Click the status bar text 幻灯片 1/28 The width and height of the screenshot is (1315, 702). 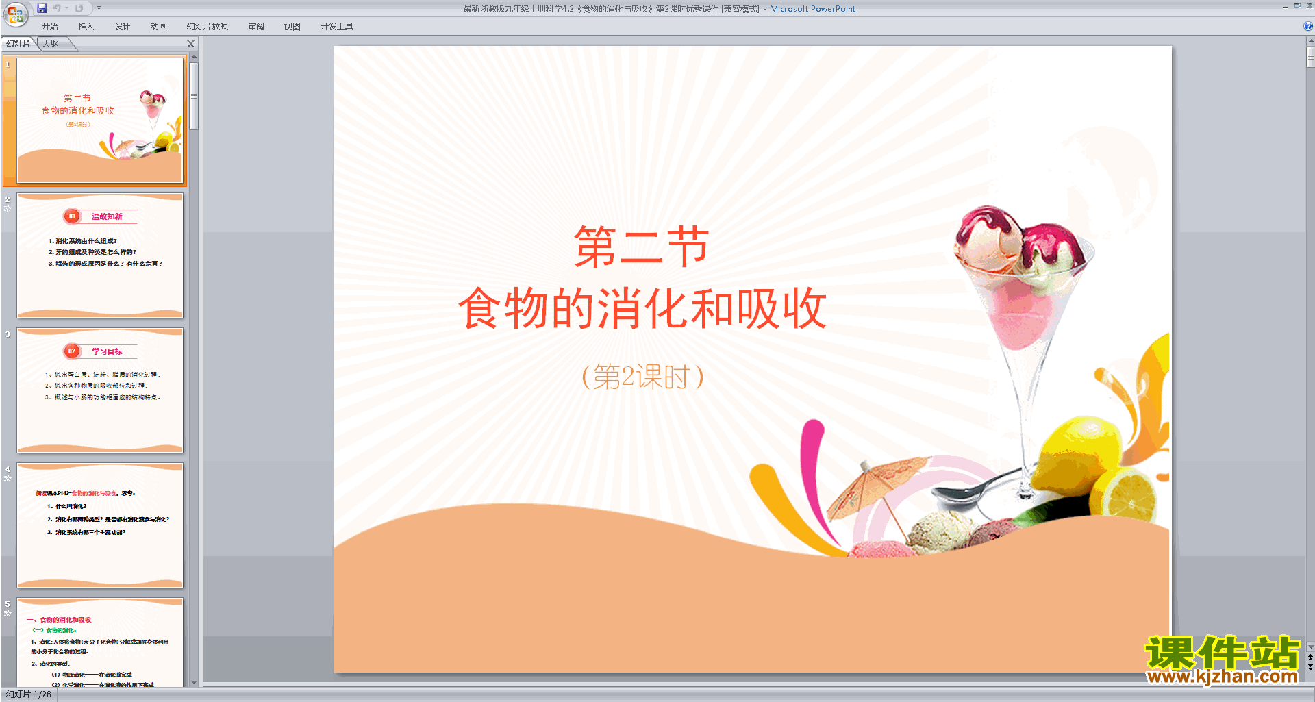pyautogui.click(x=29, y=694)
